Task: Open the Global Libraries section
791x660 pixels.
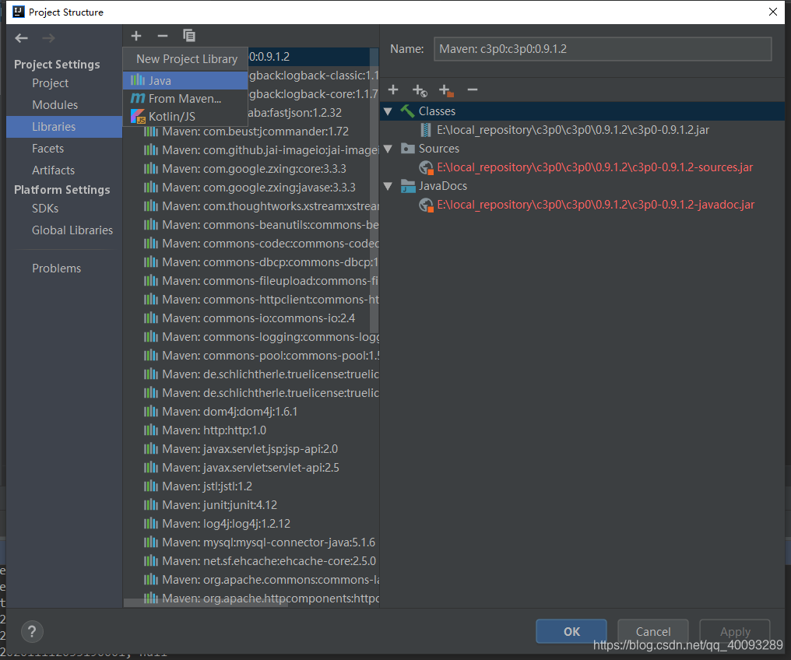Action: (x=72, y=230)
